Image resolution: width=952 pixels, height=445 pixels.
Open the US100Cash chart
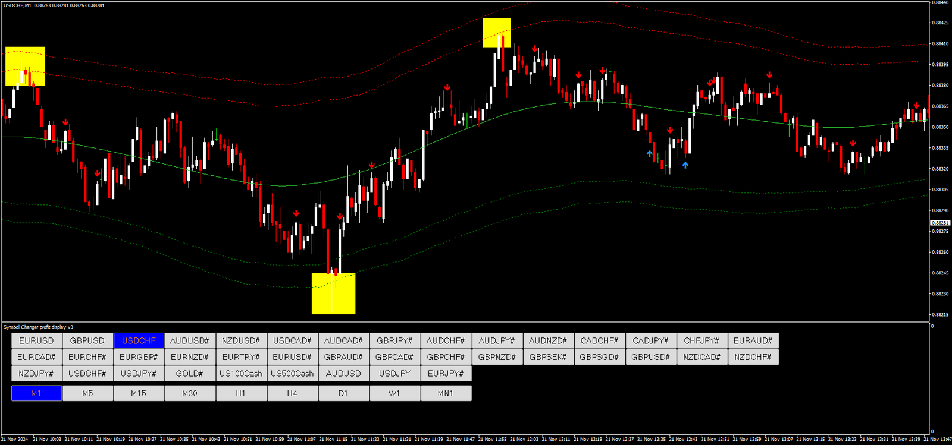click(x=241, y=374)
